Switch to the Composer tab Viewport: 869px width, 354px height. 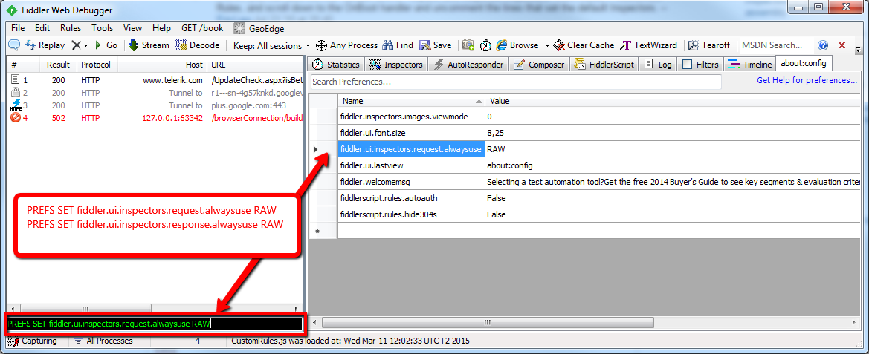click(x=539, y=64)
